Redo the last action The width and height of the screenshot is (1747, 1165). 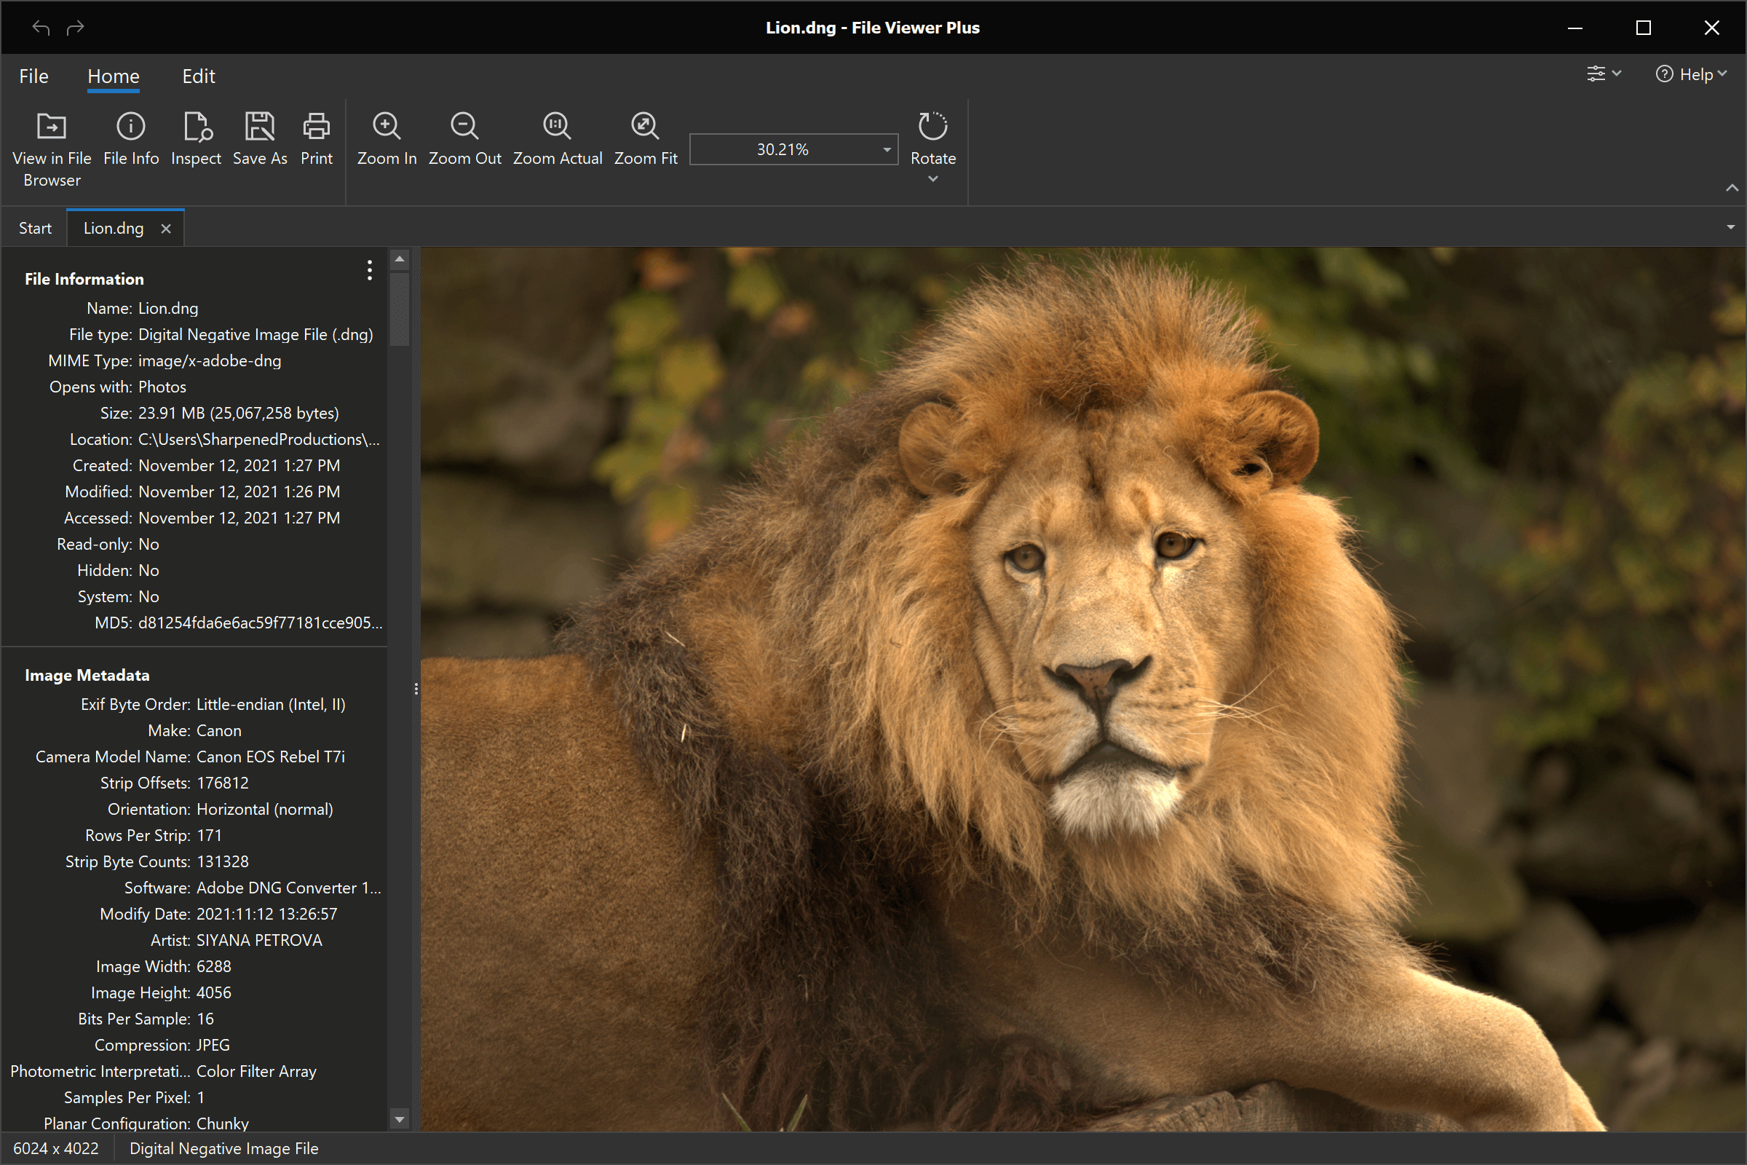click(75, 28)
